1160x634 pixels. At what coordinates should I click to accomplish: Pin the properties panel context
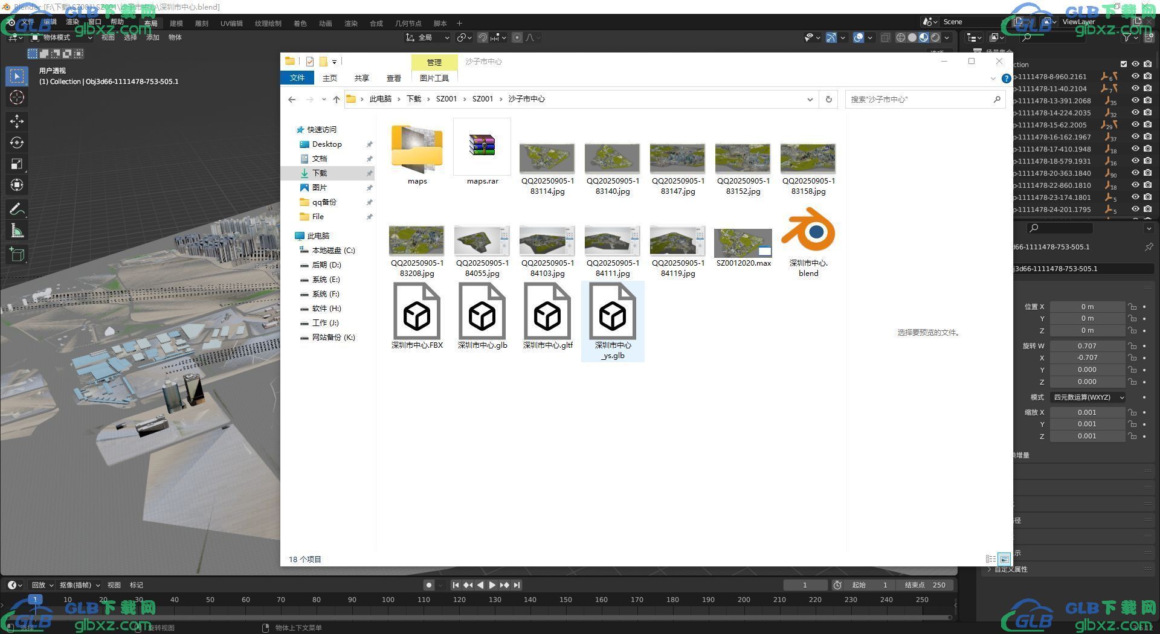point(1149,247)
